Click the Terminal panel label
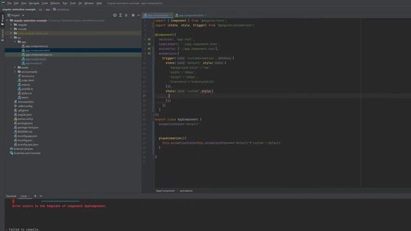The width and height of the screenshot is (411, 231). pos(11,196)
